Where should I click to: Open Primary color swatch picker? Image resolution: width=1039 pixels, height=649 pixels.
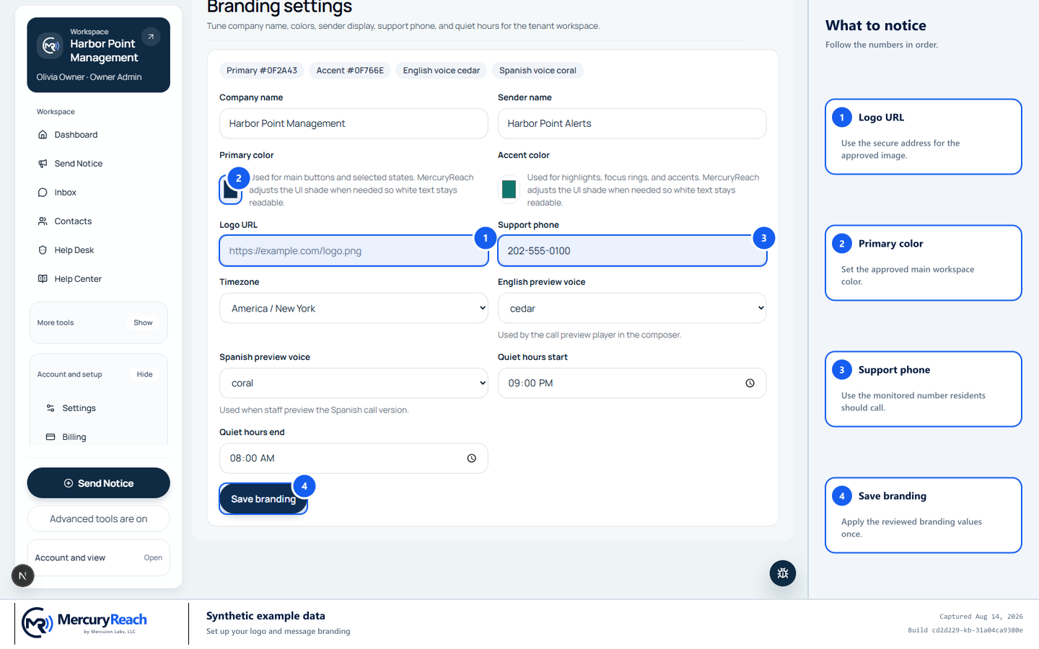[231, 190]
